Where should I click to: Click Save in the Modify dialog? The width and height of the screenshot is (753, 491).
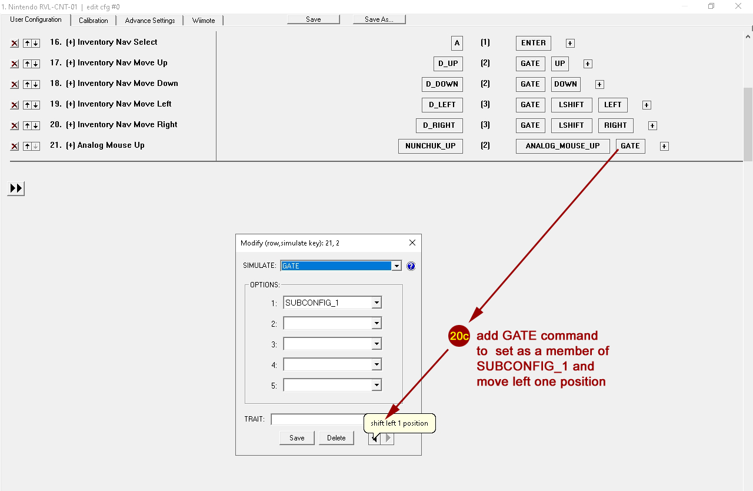[x=297, y=438]
